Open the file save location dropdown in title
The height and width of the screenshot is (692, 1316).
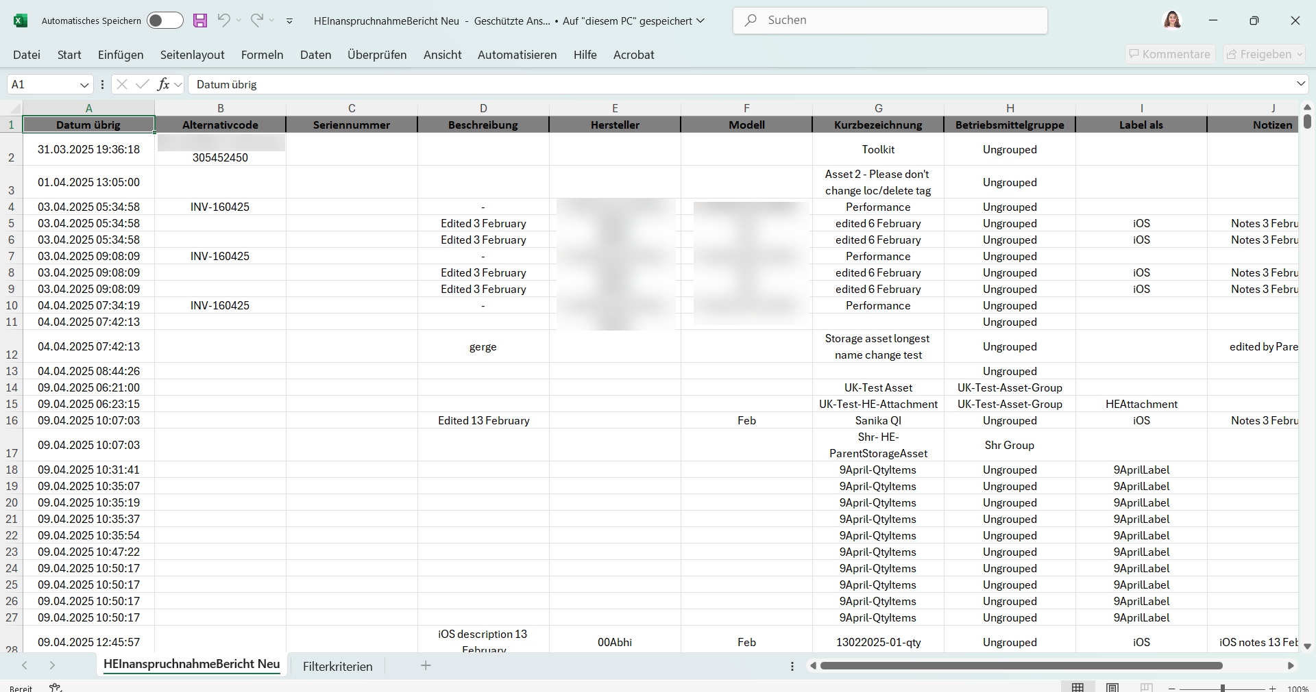[x=700, y=21]
